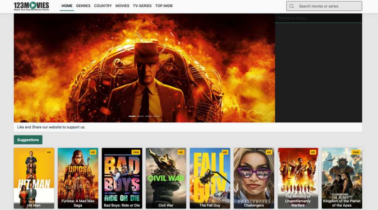Open the Home tab

click(x=67, y=6)
